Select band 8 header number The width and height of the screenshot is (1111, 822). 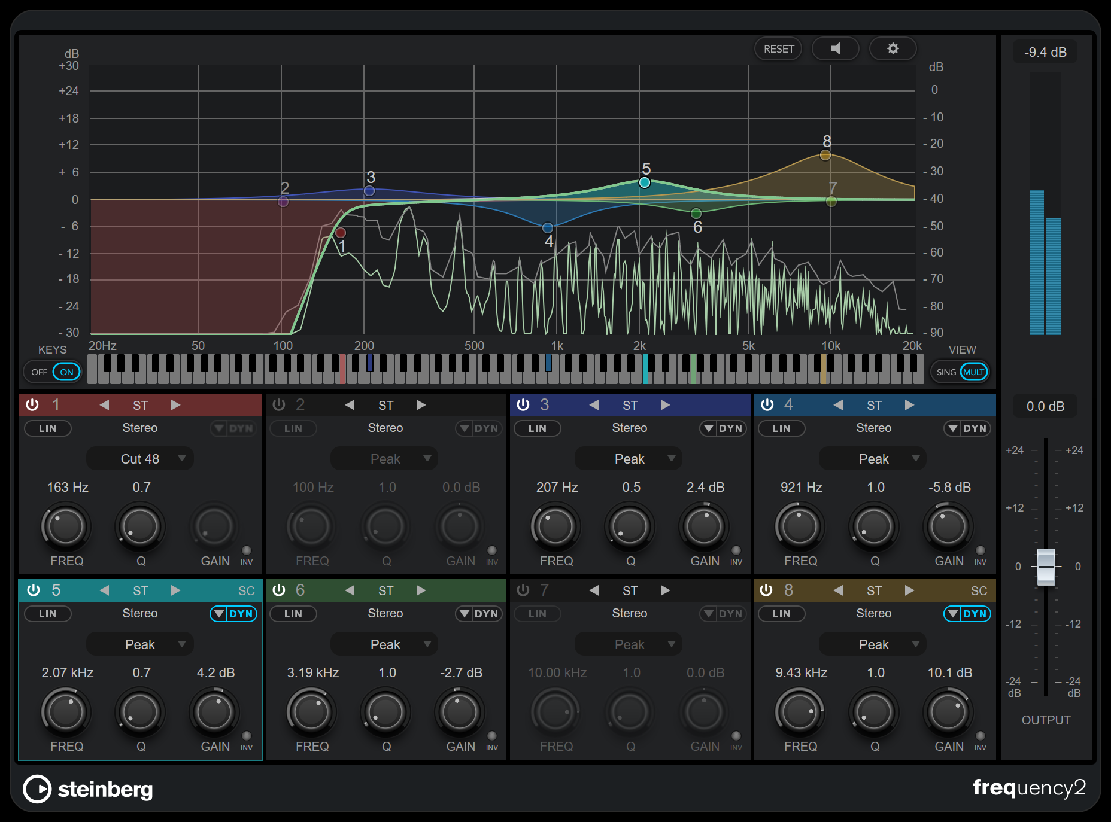pyautogui.click(x=788, y=590)
